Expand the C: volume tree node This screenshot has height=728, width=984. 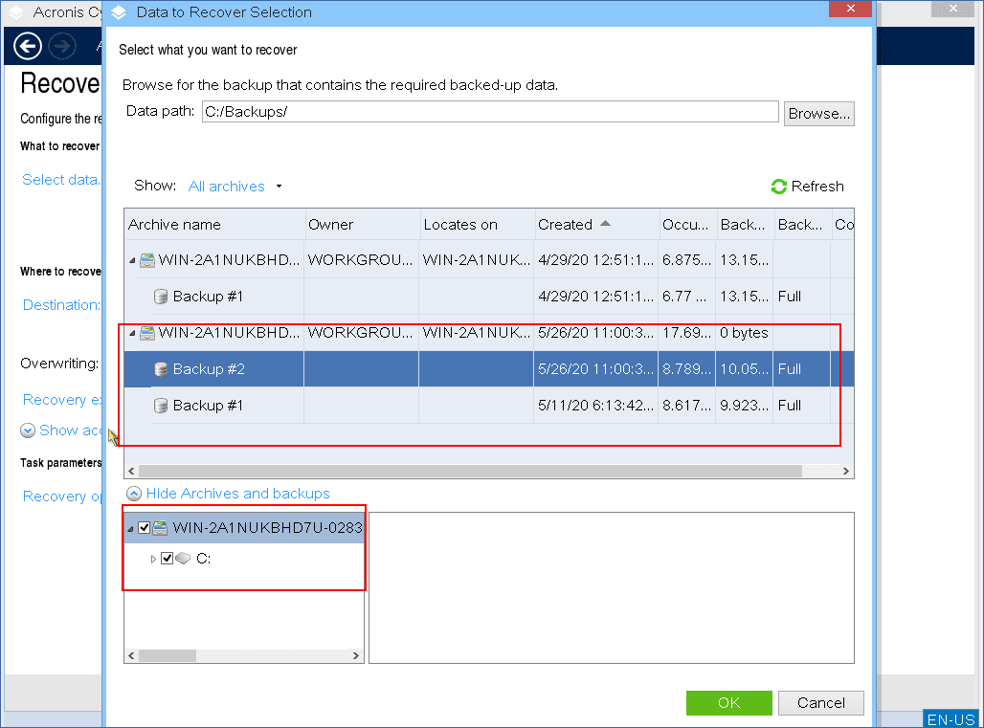point(153,559)
